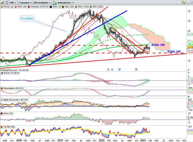Click the 35 price axis label
This screenshot has height=142, width=193.
[189, 11]
